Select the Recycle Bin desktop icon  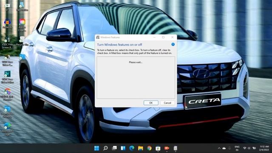click(22, 41)
